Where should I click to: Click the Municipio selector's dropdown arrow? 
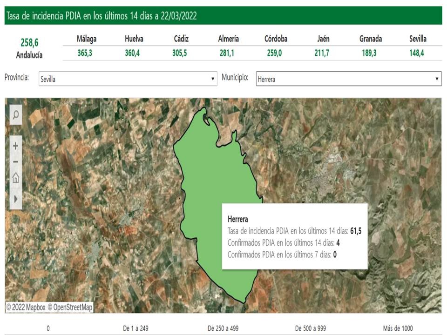[x=437, y=78]
